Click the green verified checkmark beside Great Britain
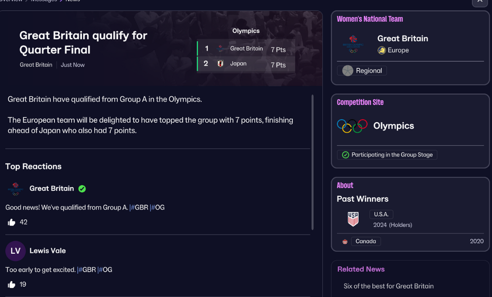 pyautogui.click(x=82, y=189)
